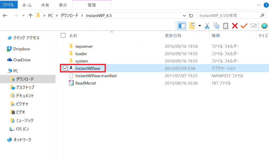Sort files by the 更新日時 column header
This screenshot has width=269, height=162.
point(173,36)
